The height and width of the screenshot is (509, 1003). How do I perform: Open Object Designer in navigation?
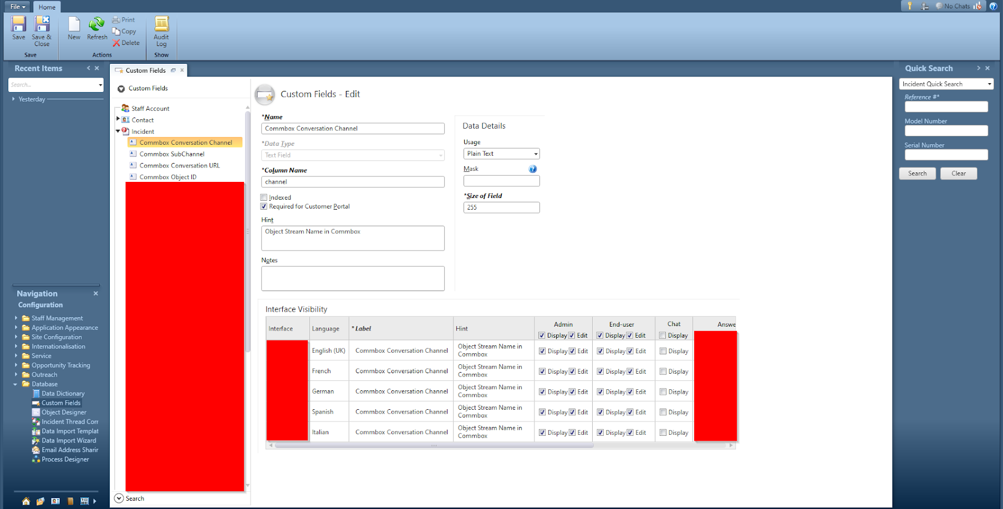point(59,413)
